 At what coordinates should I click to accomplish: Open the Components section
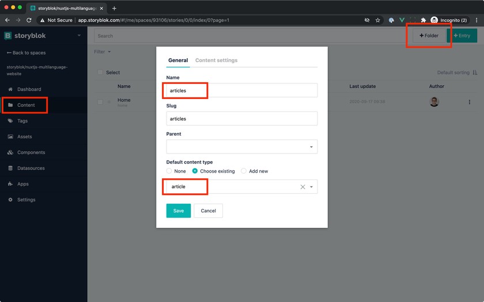tap(31, 152)
